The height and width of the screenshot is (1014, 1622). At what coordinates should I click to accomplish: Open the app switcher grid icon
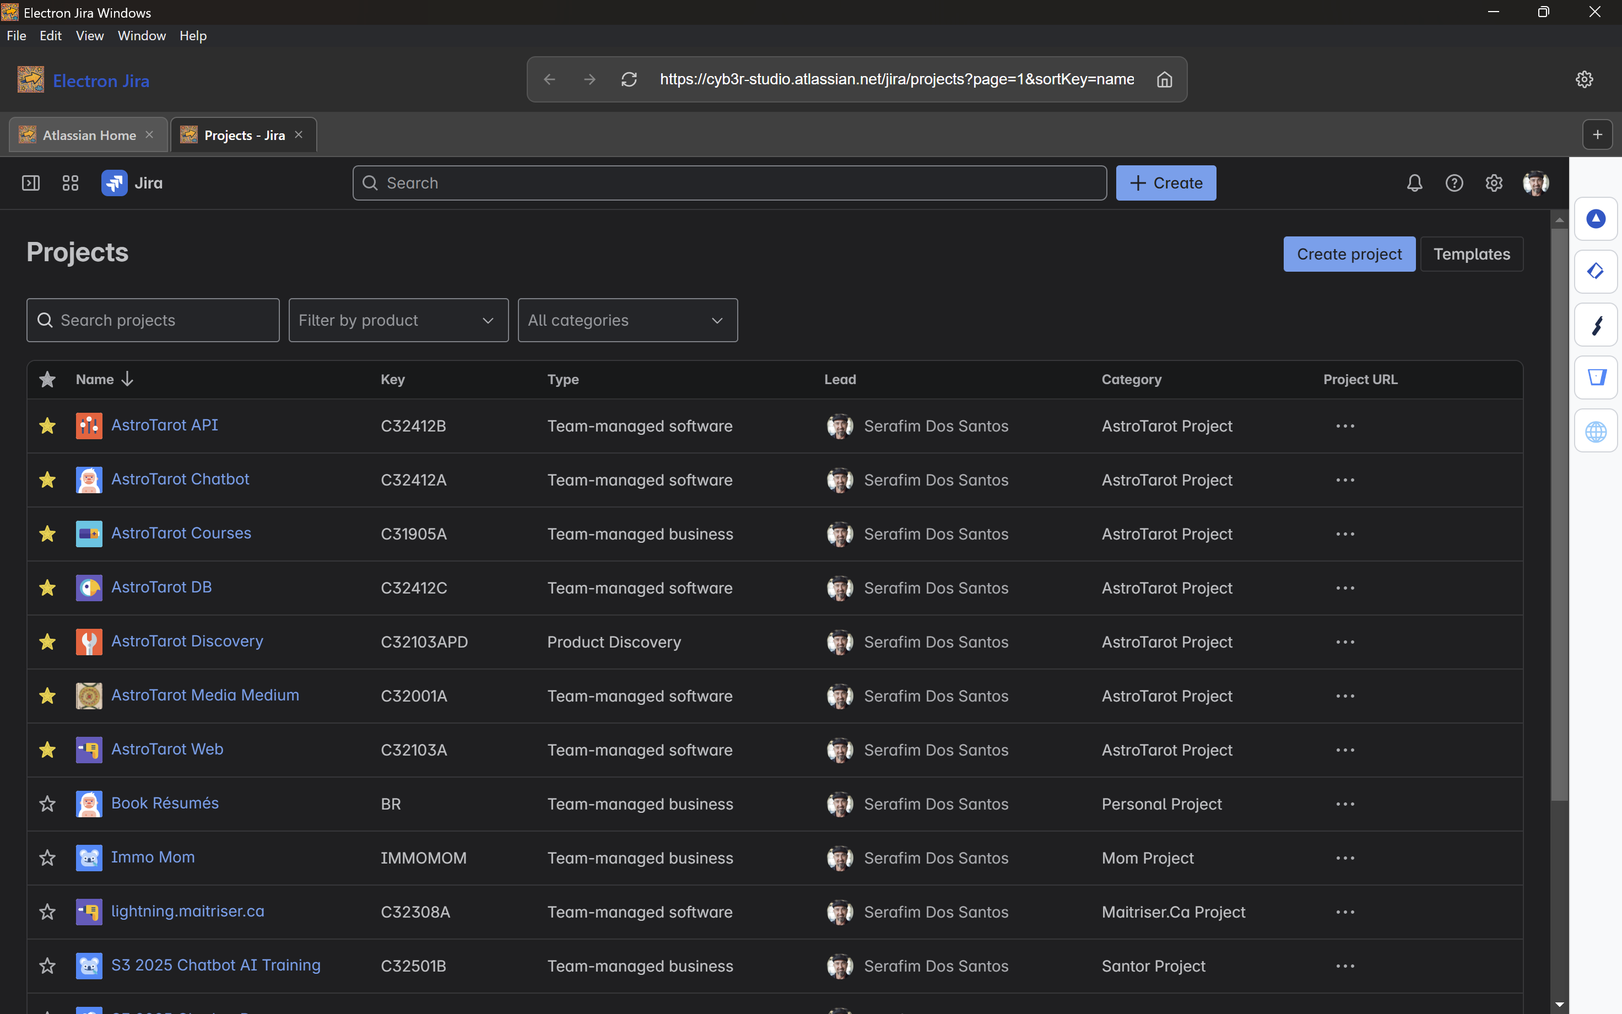(x=71, y=183)
